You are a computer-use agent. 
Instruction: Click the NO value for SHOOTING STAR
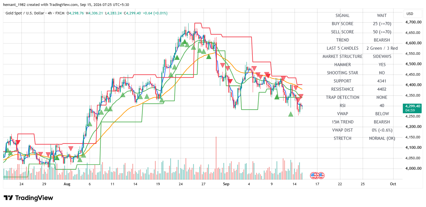[382, 73]
